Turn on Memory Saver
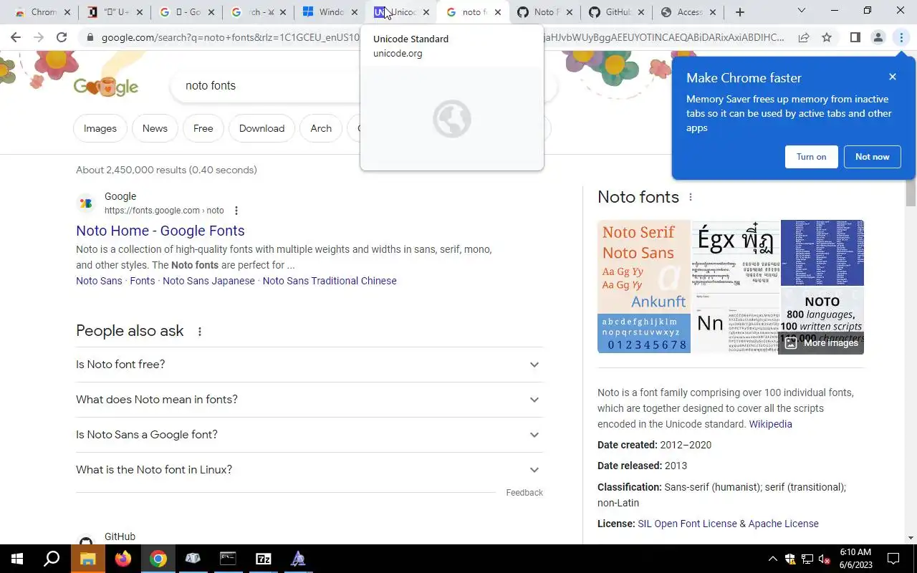 811,157
